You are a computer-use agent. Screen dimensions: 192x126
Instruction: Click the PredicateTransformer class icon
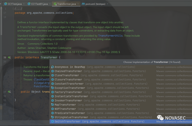52,113
